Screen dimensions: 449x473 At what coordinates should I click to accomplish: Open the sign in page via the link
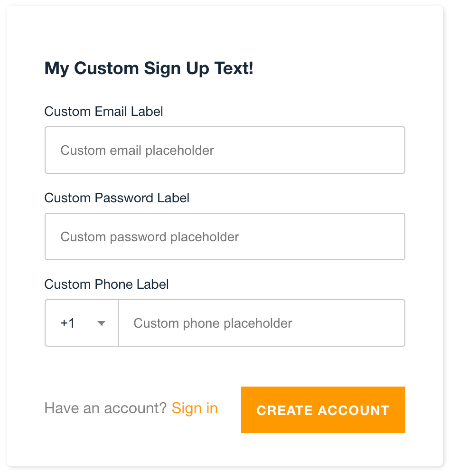(x=195, y=408)
